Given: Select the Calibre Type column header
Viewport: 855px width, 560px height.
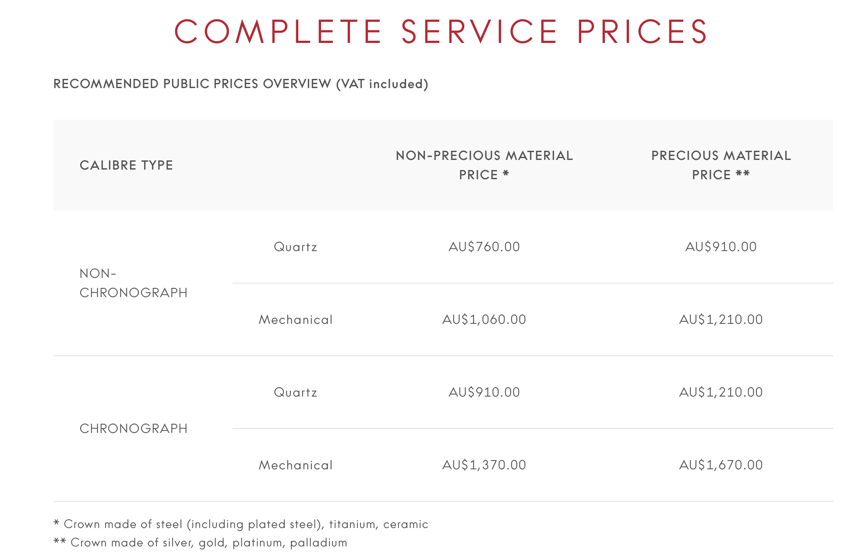Looking at the screenshot, I should [126, 165].
